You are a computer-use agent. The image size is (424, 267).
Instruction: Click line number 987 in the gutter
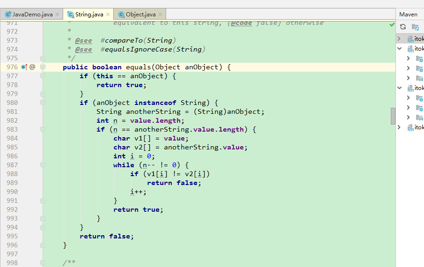tap(12, 165)
